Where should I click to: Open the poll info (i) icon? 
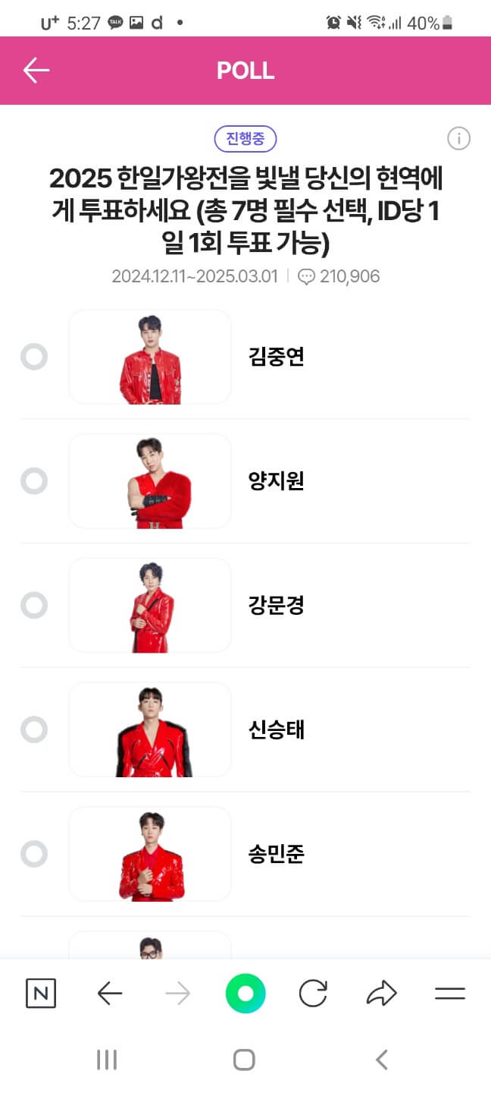point(458,139)
